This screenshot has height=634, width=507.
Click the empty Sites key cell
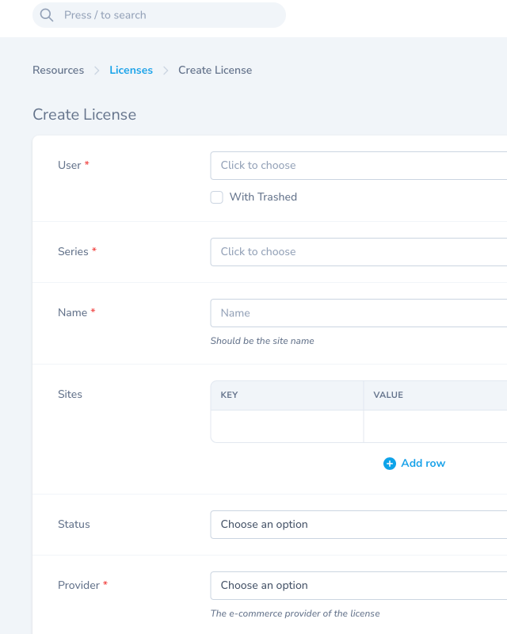287,426
